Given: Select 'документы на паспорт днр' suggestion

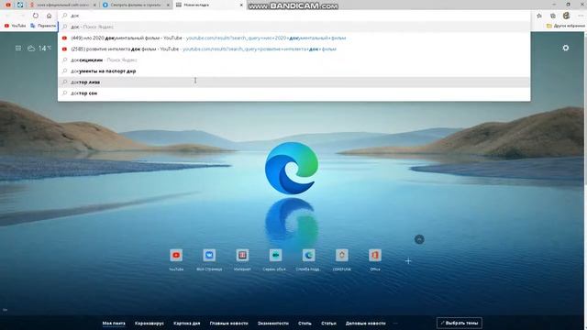Looking at the screenshot, I should pos(293,71).
